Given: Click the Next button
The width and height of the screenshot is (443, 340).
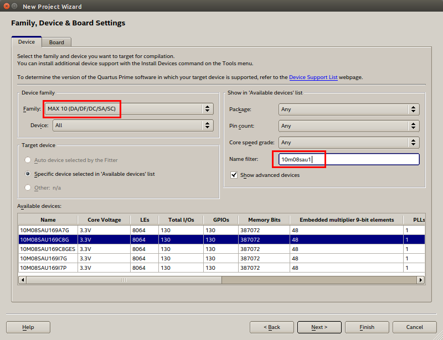Looking at the screenshot, I should pos(319,327).
